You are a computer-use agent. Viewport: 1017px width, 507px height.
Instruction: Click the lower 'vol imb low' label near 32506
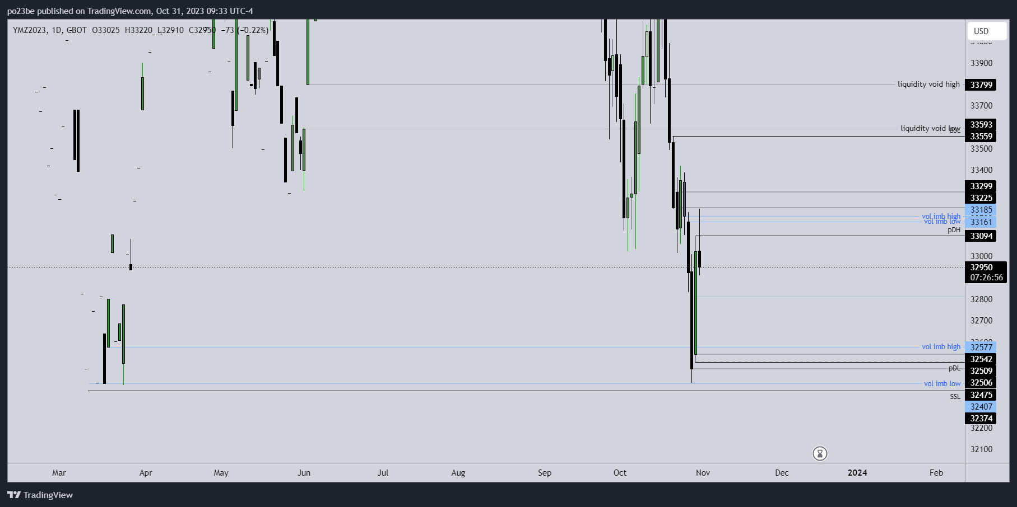pyautogui.click(x=942, y=384)
